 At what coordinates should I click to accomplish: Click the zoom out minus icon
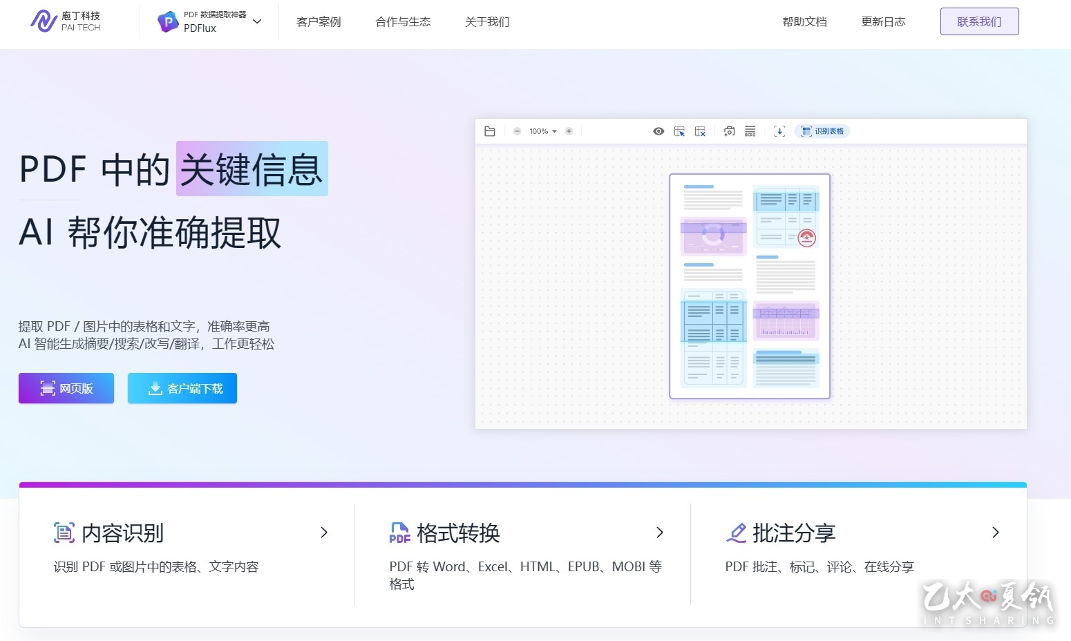point(517,131)
